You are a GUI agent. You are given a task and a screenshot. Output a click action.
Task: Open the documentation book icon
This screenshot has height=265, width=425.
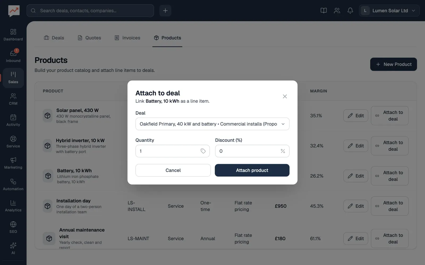point(324,11)
